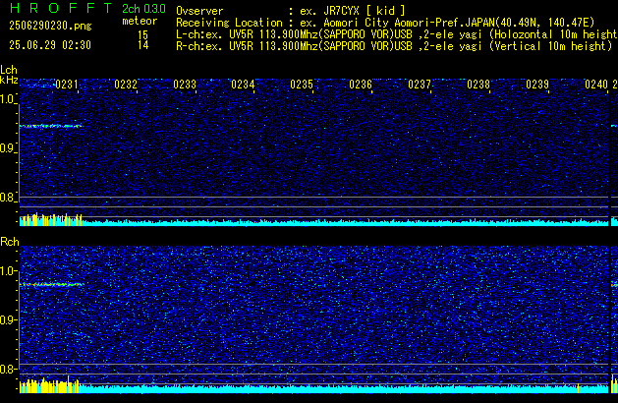Screen dimensions: 618x403
Task: Click the Ovserver JR7CYX line
Action: pyautogui.click(x=291, y=11)
